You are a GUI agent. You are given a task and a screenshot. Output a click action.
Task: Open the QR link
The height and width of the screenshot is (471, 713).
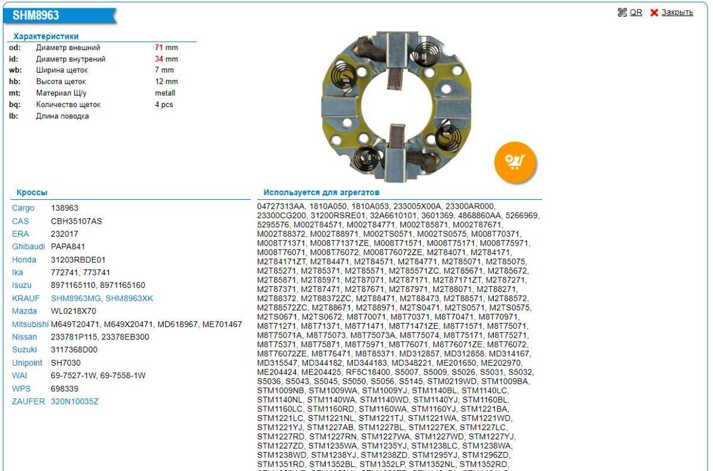636,12
